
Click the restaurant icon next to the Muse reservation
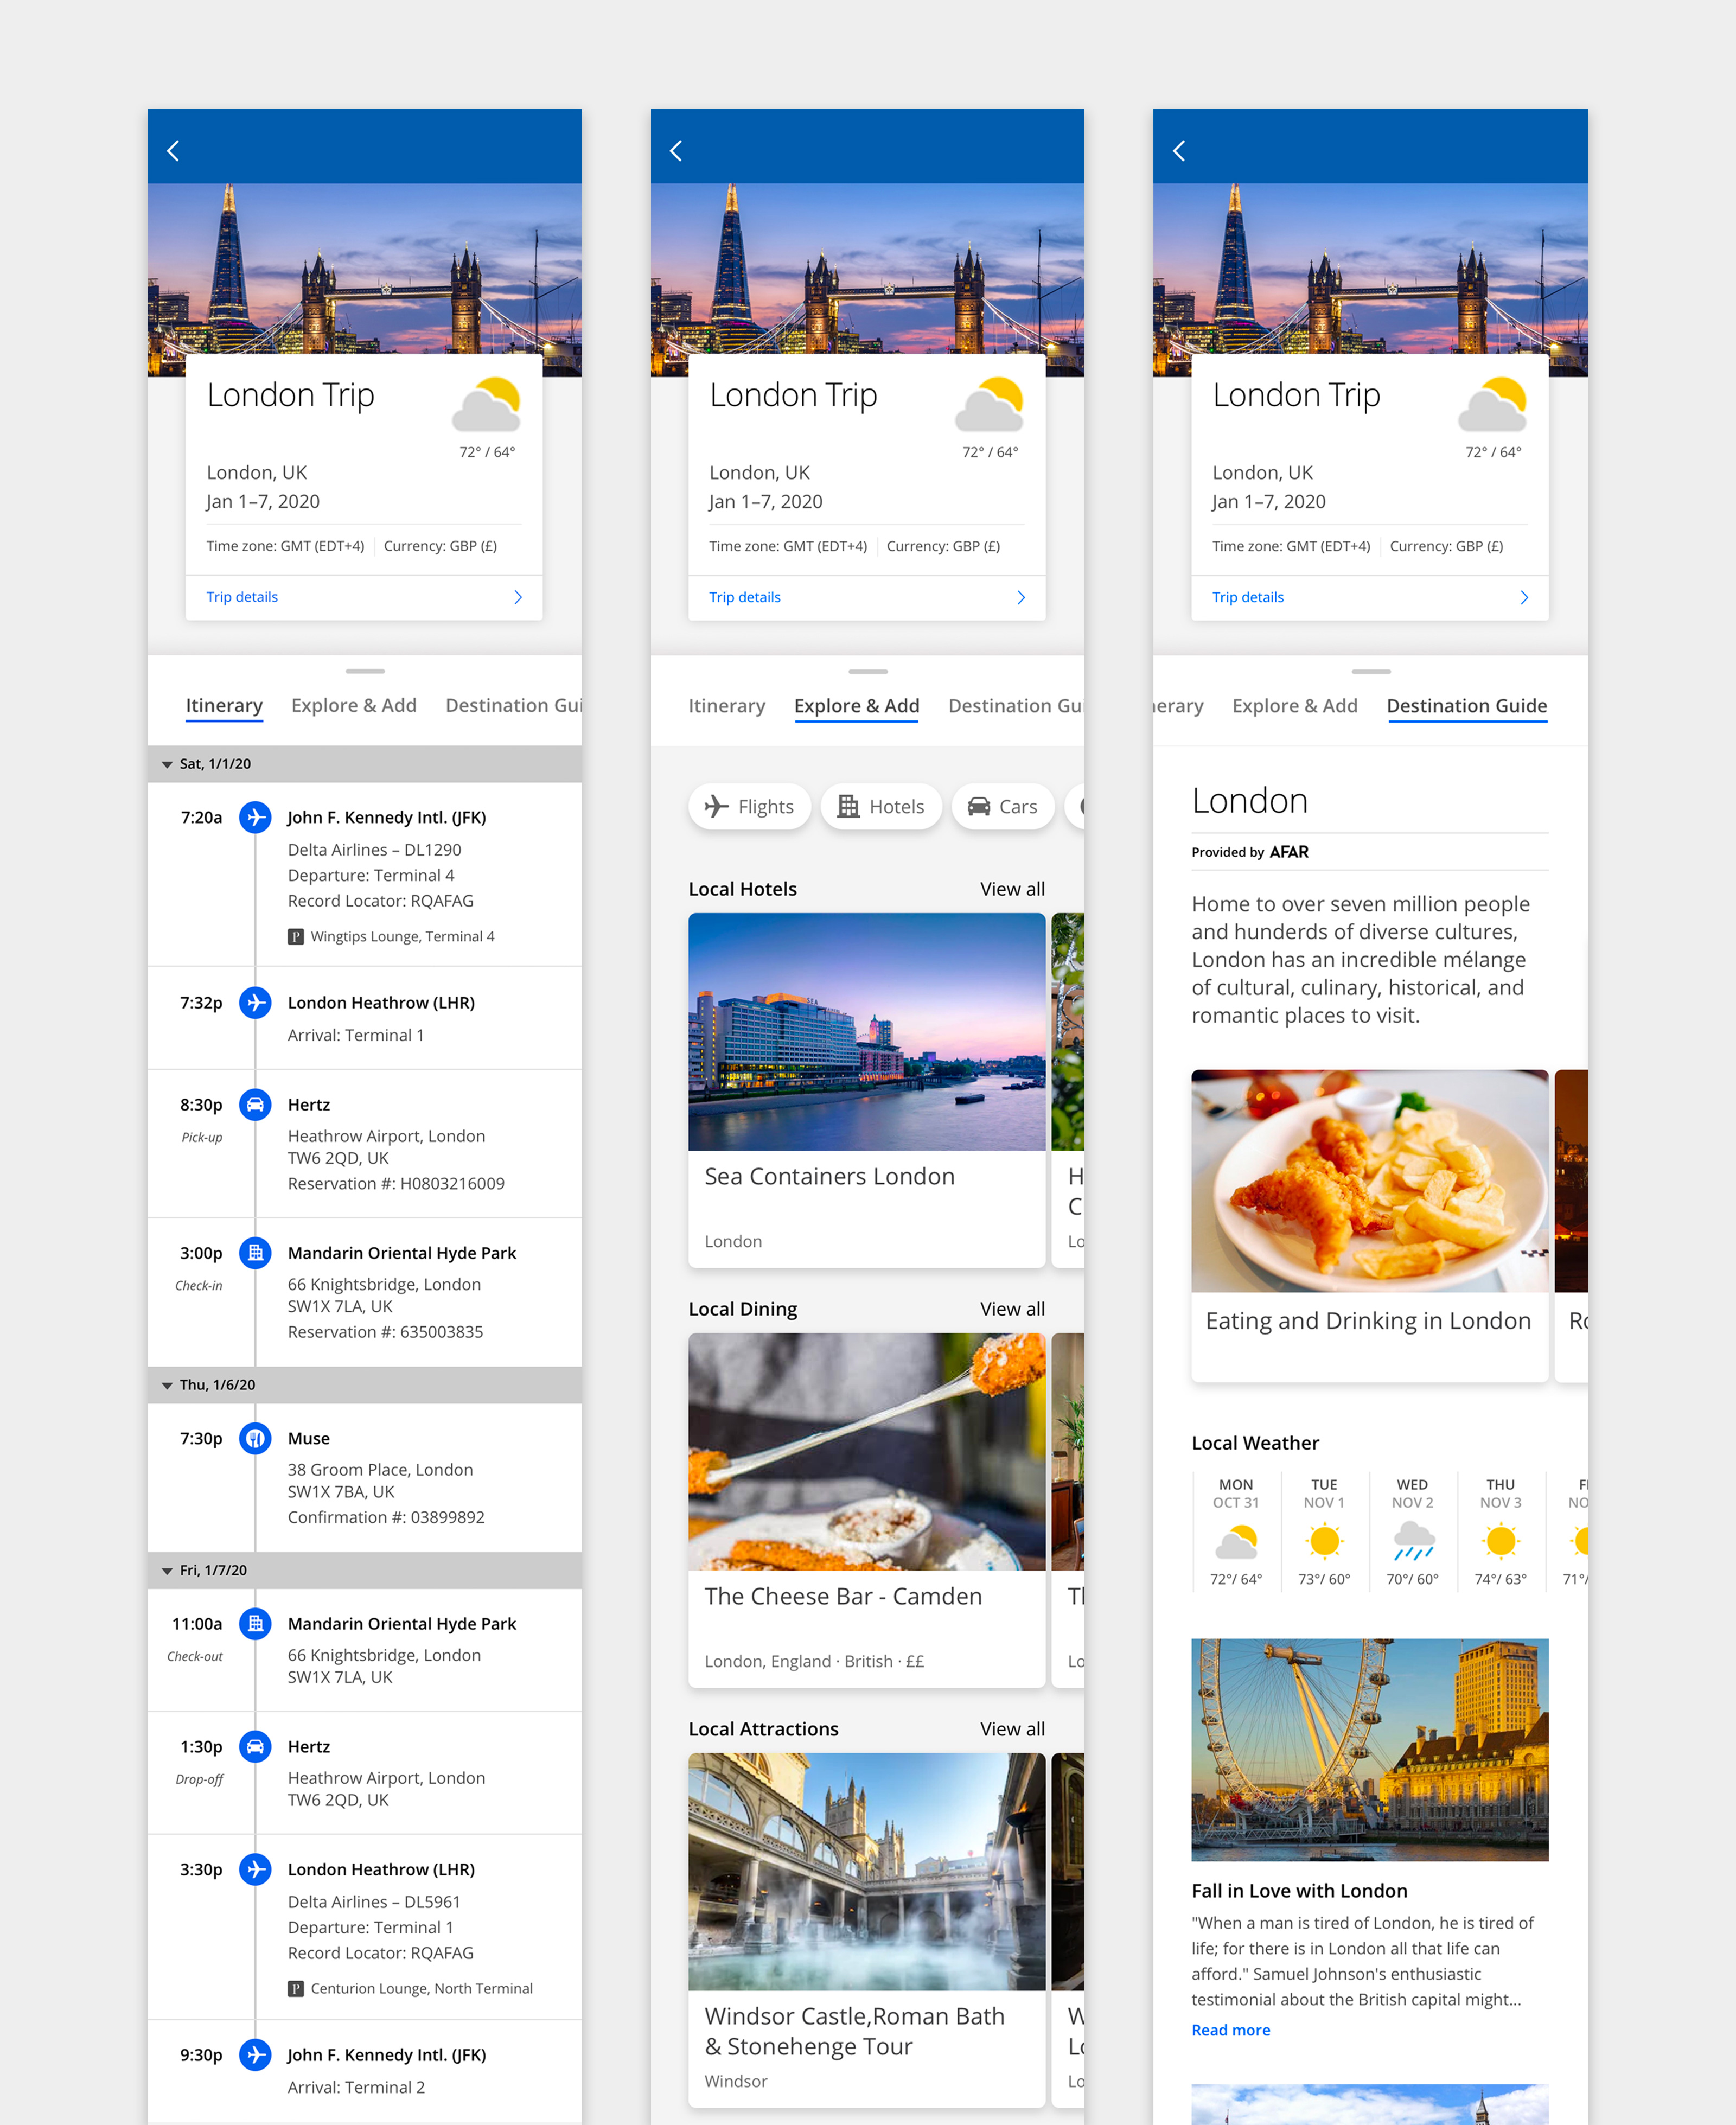(x=255, y=1438)
